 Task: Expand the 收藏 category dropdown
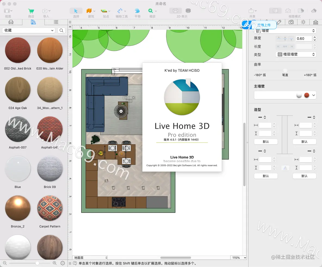tap(29, 31)
